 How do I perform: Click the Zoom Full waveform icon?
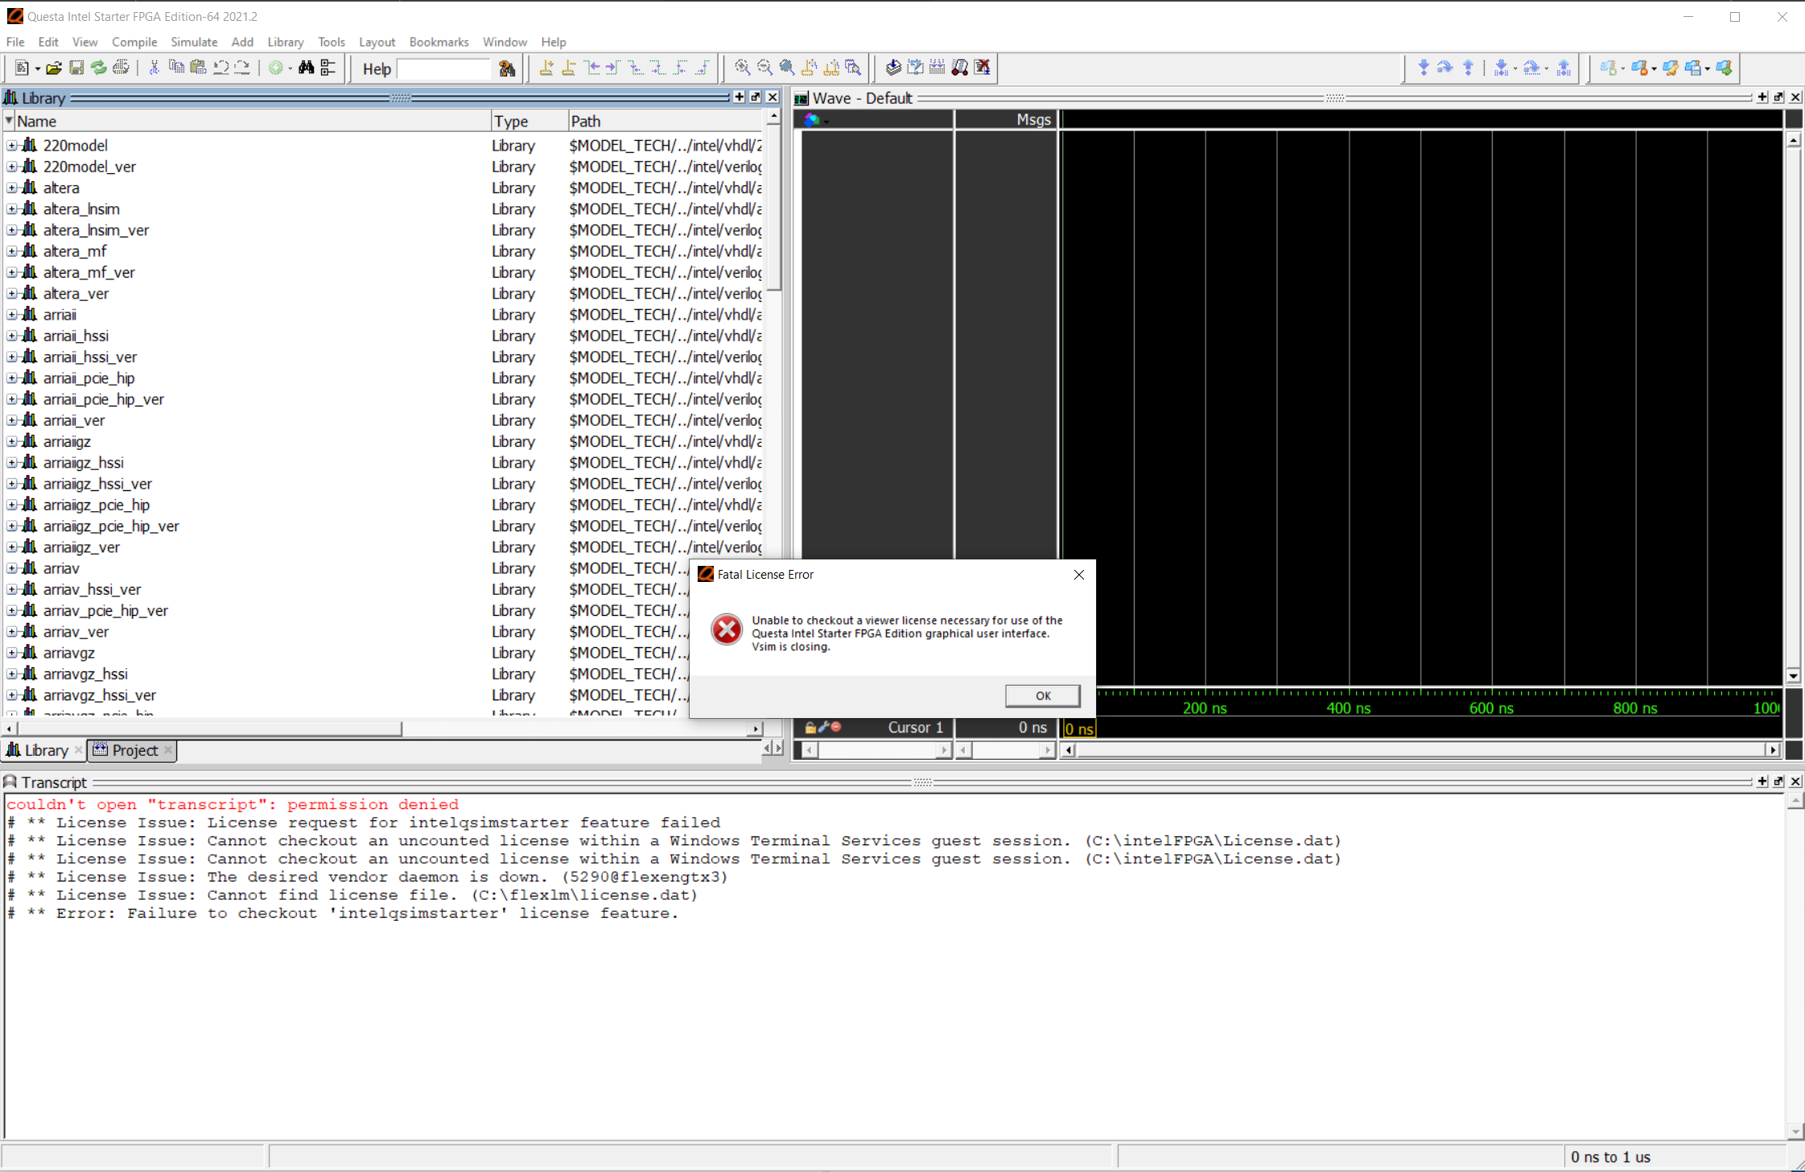pos(786,68)
